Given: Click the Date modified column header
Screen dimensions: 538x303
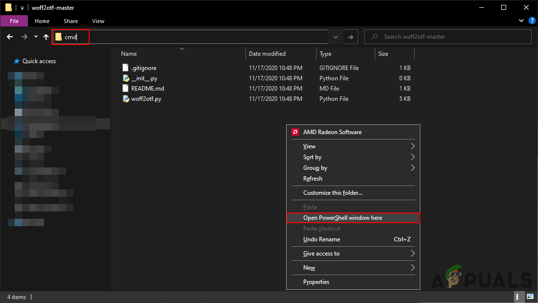Looking at the screenshot, I should [x=267, y=54].
